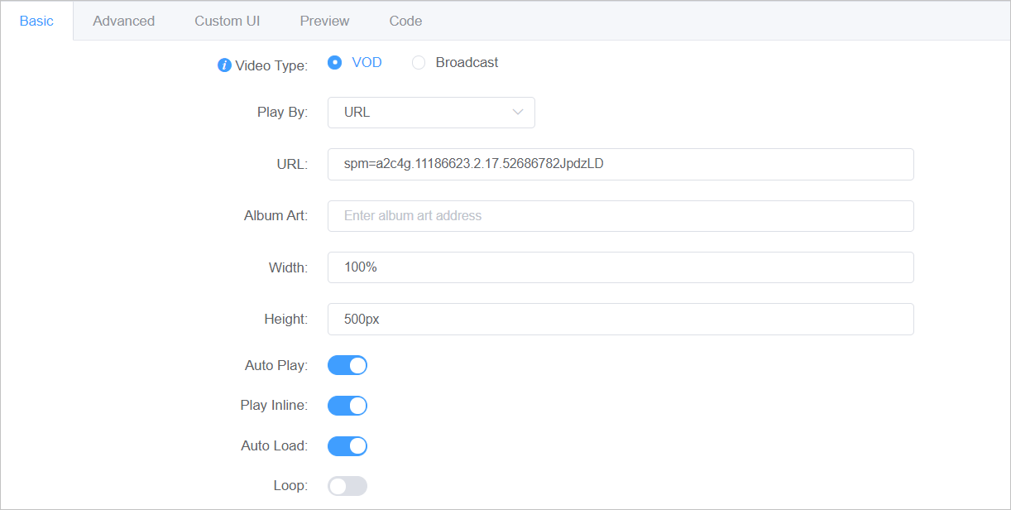The image size is (1011, 510).
Task: Open the Advanced tab
Action: coord(124,21)
